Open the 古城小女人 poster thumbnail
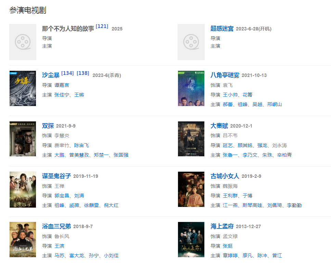This screenshot has width=331, height=263. click(x=191, y=189)
